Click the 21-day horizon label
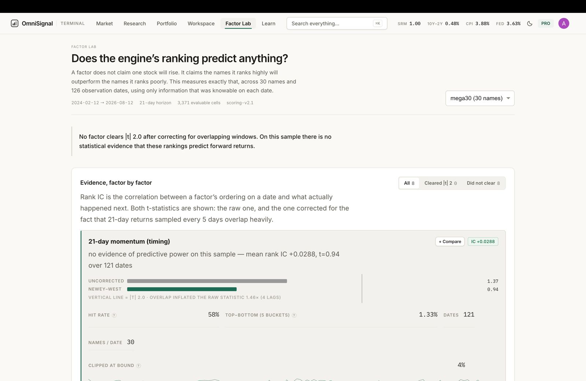The image size is (586, 381). 155,103
